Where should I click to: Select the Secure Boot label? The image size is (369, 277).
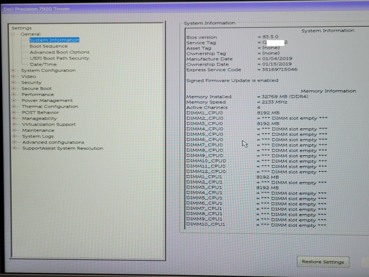(x=36, y=89)
